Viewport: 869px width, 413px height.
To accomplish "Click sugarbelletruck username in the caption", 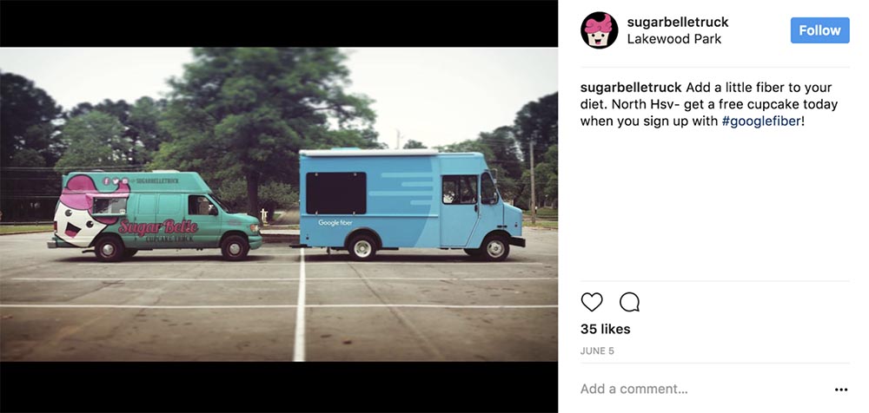I will coord(631,88).
